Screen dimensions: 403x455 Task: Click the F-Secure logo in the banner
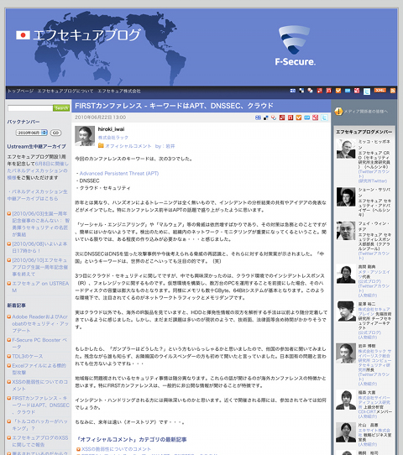click(x=295, y=45)
